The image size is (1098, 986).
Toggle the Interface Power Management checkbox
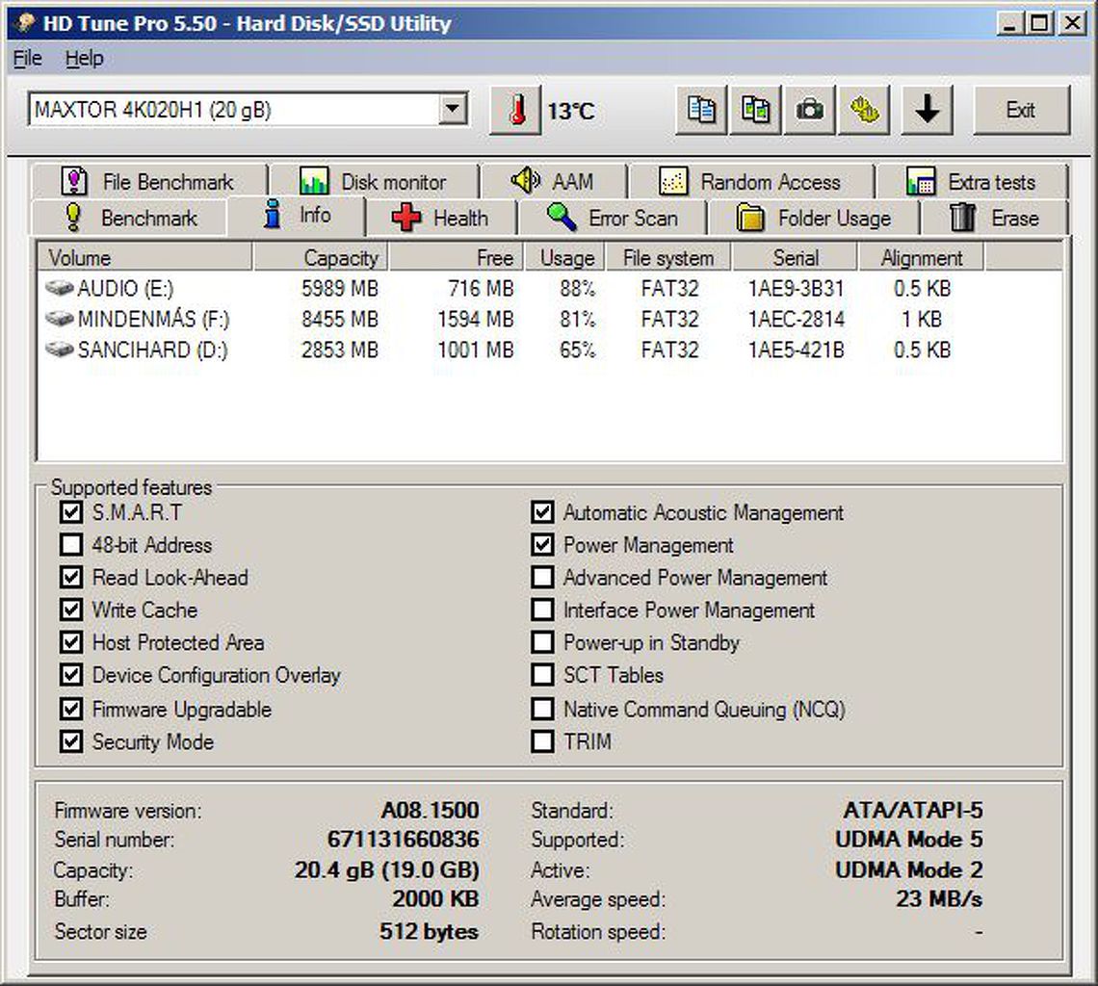tap(542, 610)
